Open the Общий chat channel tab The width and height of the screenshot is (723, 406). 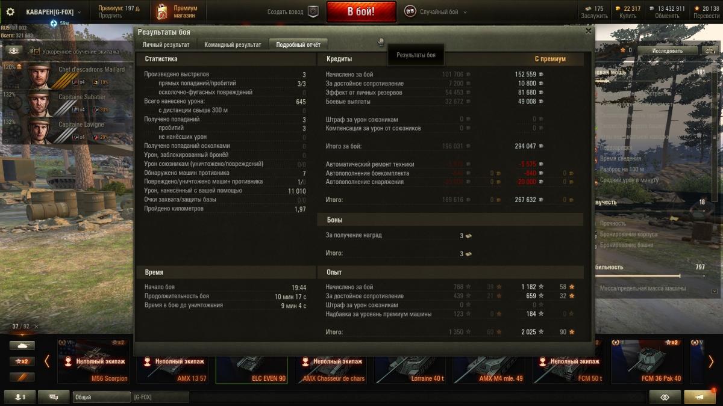tap(101, 397)
